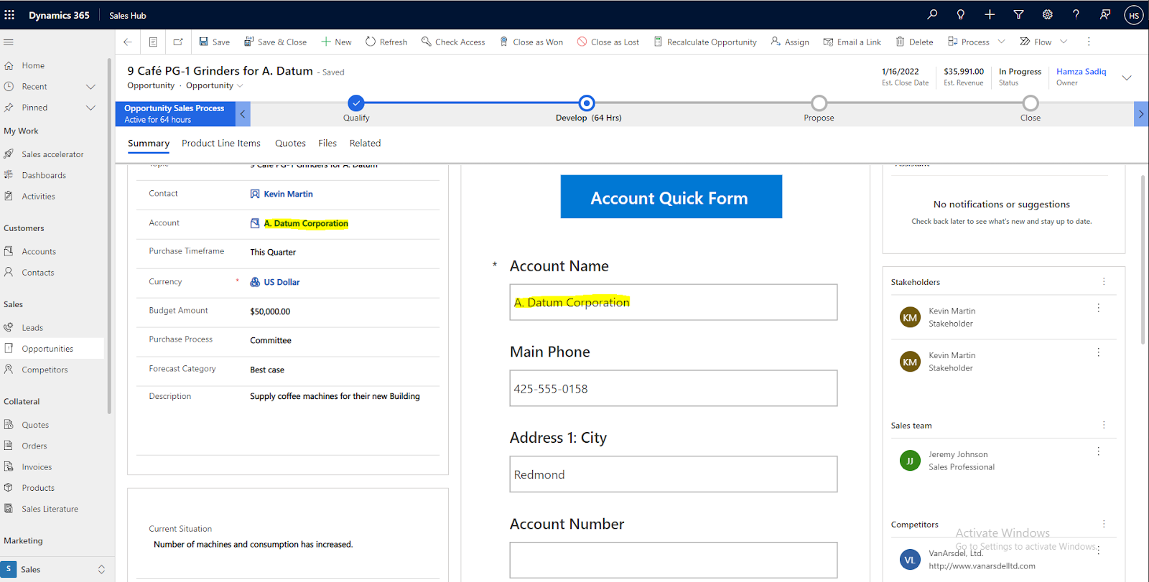Open Stakeholders section more options
1149x582 pixels.
click(x=1104, y=281)
